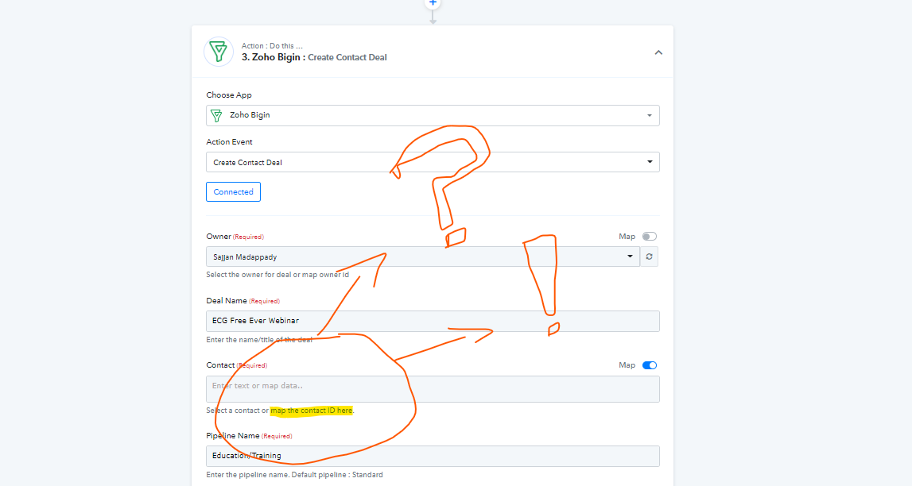The height and width of the screenshot is (486, 912).
Task: Refresh the Owner list
Action: point(649,256)
